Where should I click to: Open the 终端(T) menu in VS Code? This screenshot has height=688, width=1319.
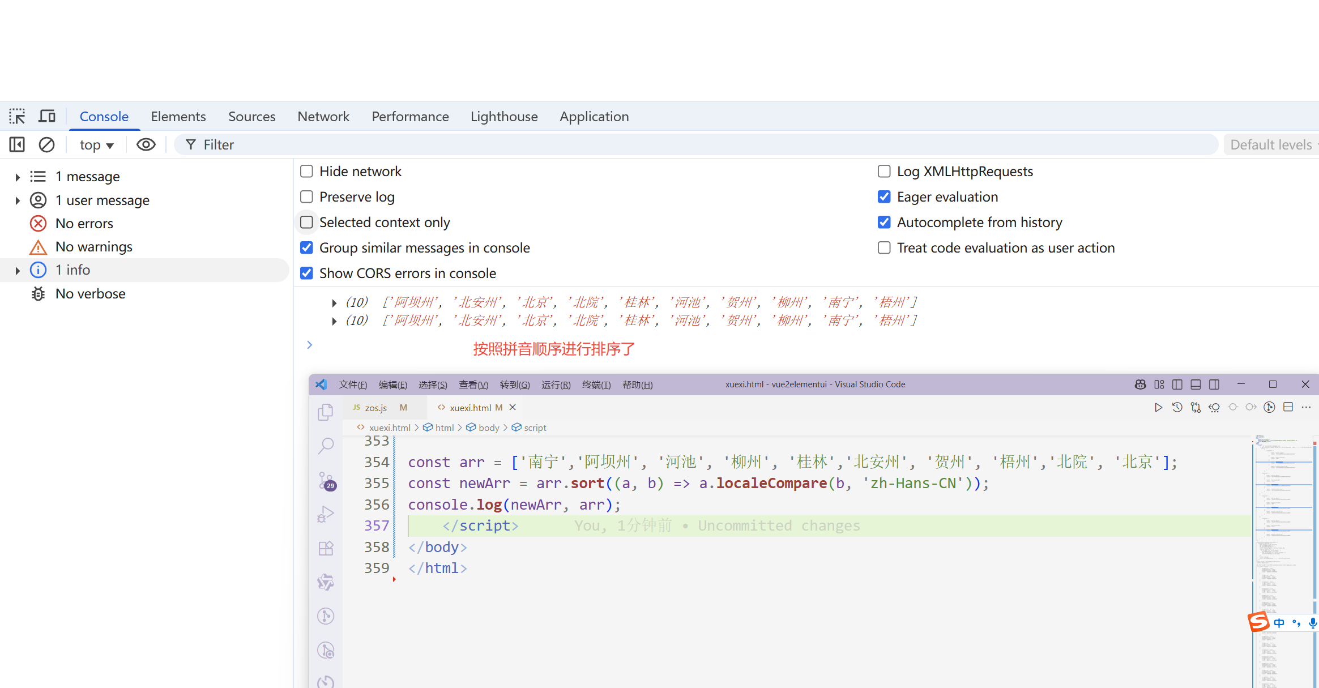click(596, 385)
